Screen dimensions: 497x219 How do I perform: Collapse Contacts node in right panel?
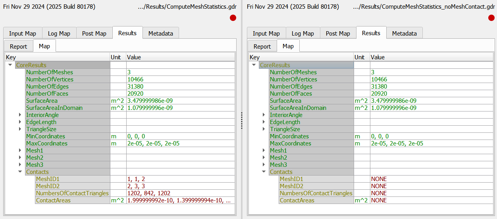pyautogui.click(x=264, y=172)
